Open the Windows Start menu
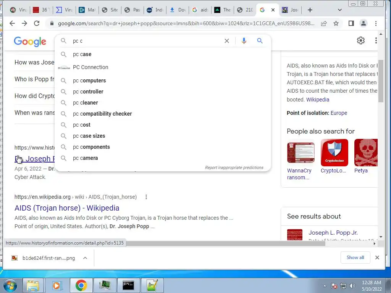The image size is (391, 293). pyautogui.click(x=10, y=285)
